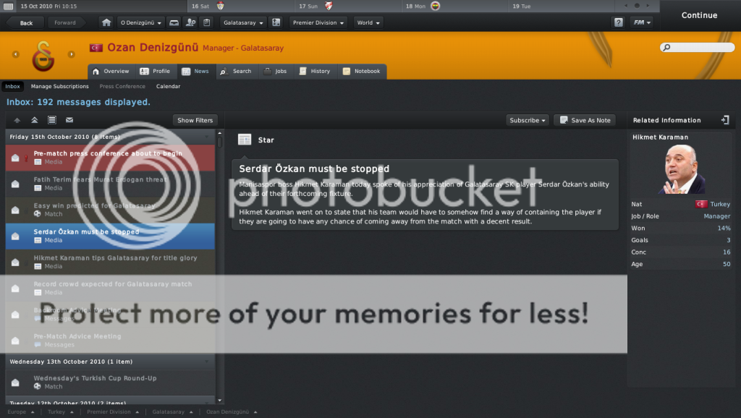Screen dimensions: 741x418
Task: Open the Manager role link for Hikmet Karaman
Action: [x=717, y=216]
